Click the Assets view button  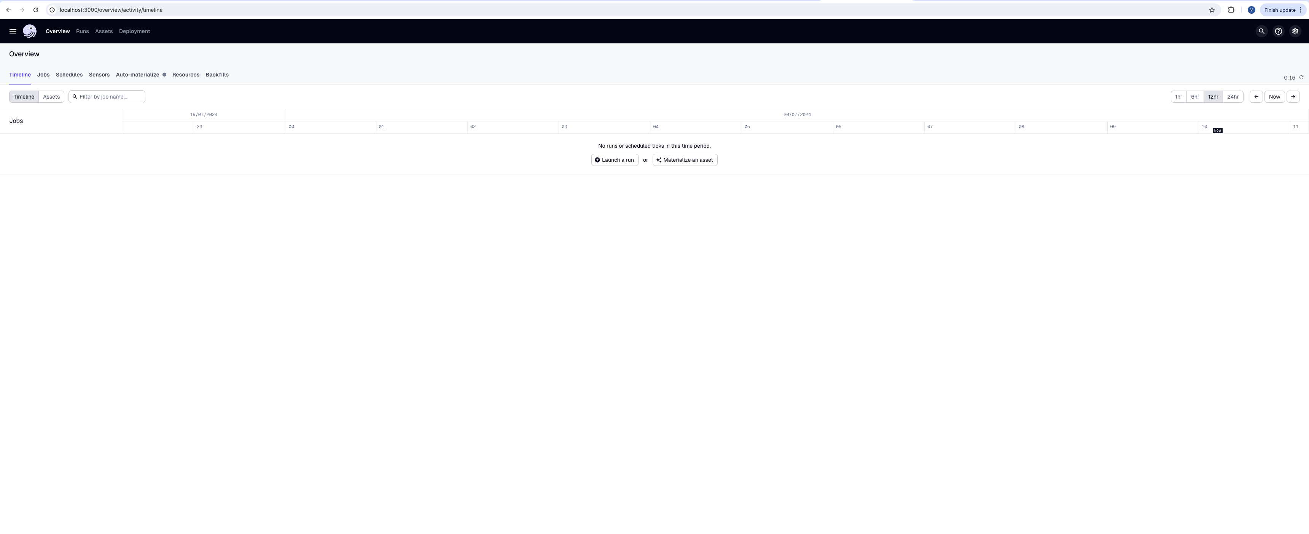51,97
